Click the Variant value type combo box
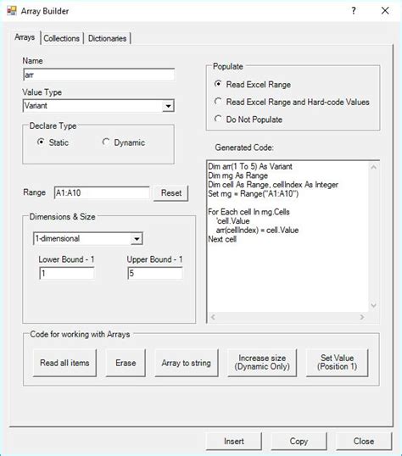The image size is (402, 456). [98, 106]
